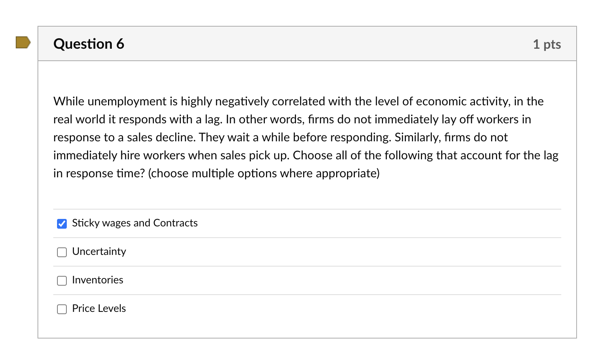
Task: Click the checkmark inside the Sticky wages checkbox
Action: [62, 223]
